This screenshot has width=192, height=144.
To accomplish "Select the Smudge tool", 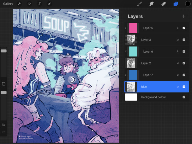I will click(x=151, y=4).
